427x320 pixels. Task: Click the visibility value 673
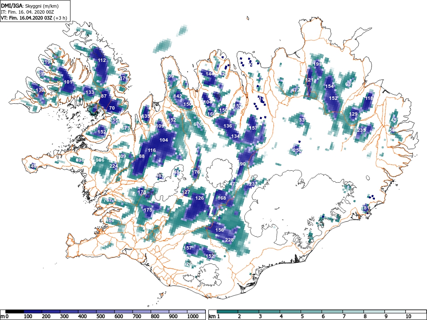point(126,128)
